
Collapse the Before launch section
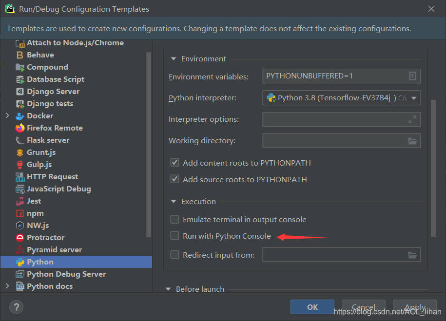tap(168, 289)
